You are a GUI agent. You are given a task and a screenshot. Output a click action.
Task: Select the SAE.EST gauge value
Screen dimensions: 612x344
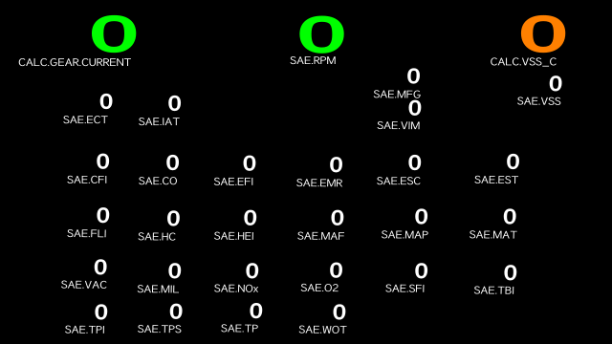(513, 161)
